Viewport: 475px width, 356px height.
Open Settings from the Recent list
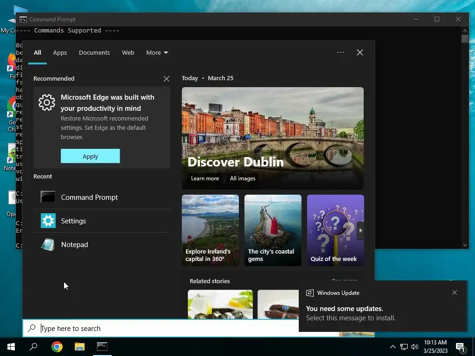pyautogui.click(x=102, y=221)
